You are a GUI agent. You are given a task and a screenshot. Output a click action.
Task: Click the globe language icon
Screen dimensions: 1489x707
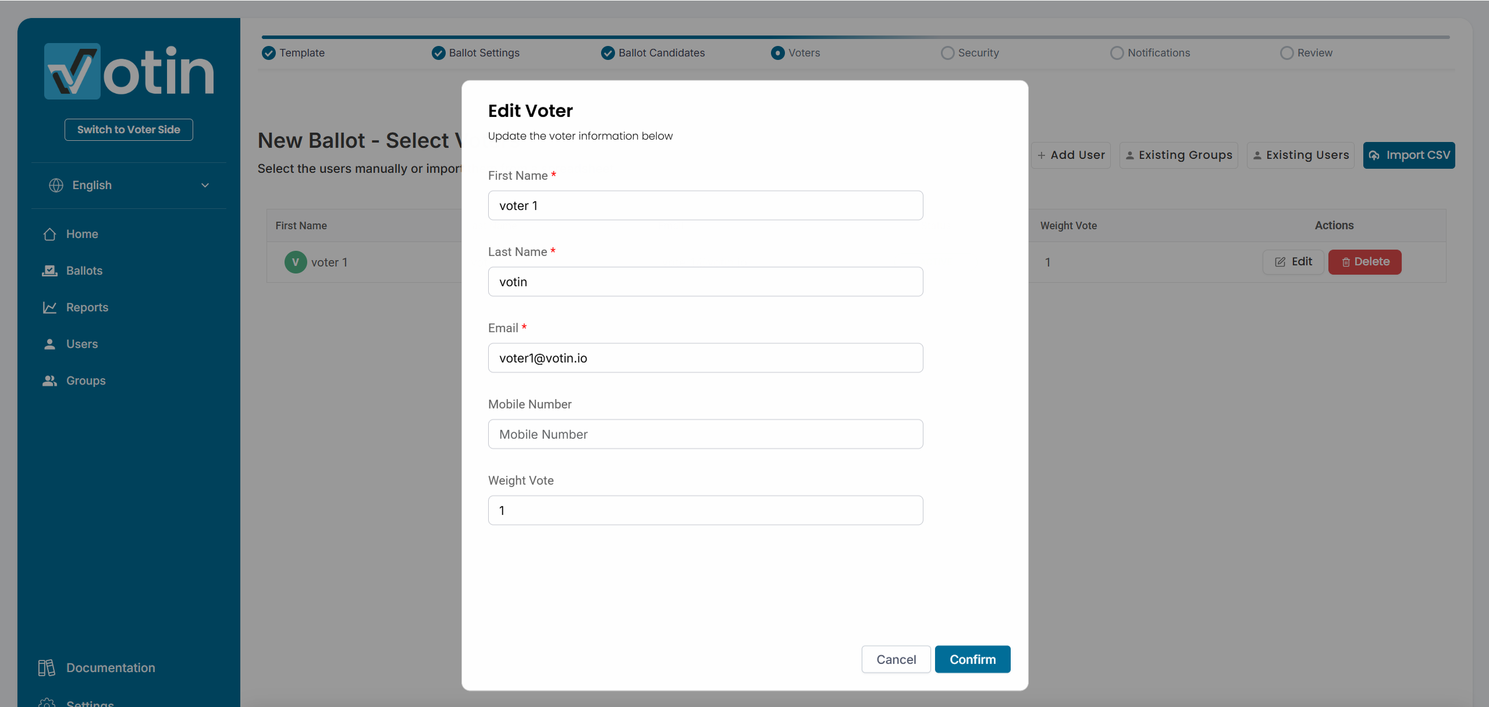click(x=56, y=185)
